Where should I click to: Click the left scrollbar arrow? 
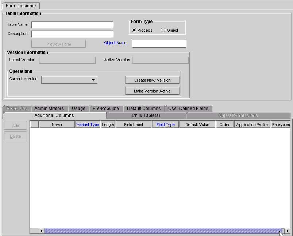41,231
